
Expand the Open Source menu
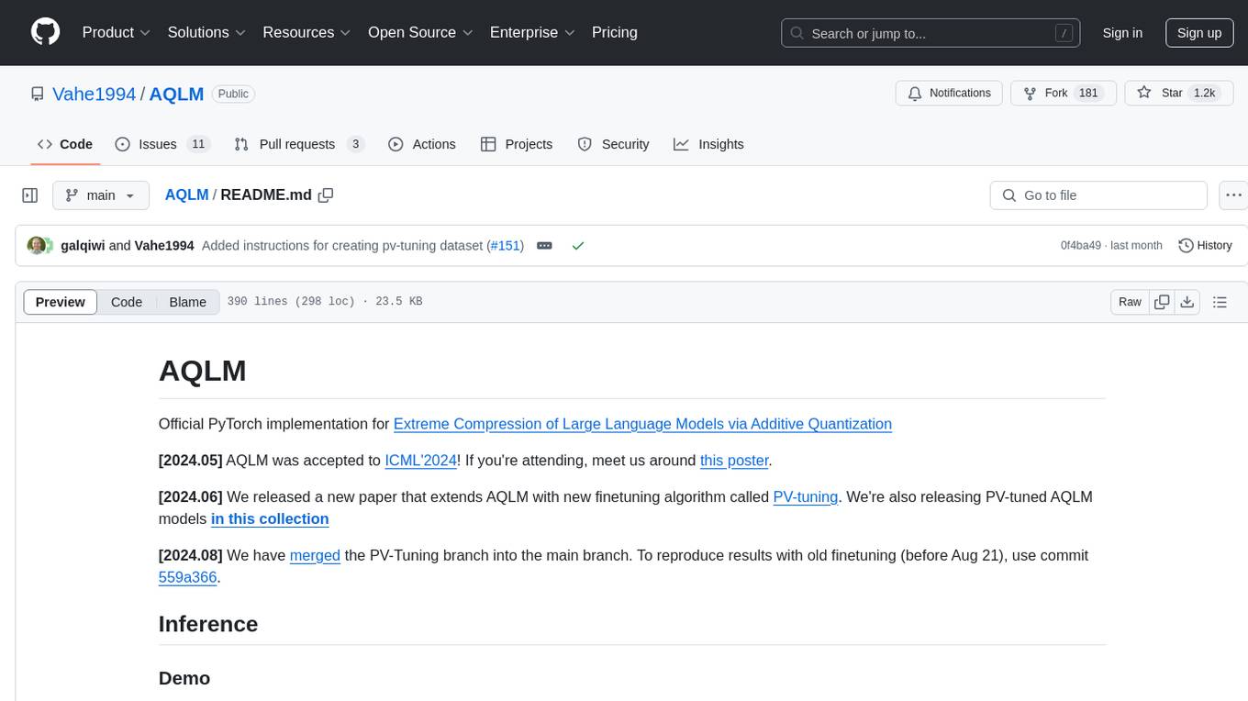(x=420, y=32)
